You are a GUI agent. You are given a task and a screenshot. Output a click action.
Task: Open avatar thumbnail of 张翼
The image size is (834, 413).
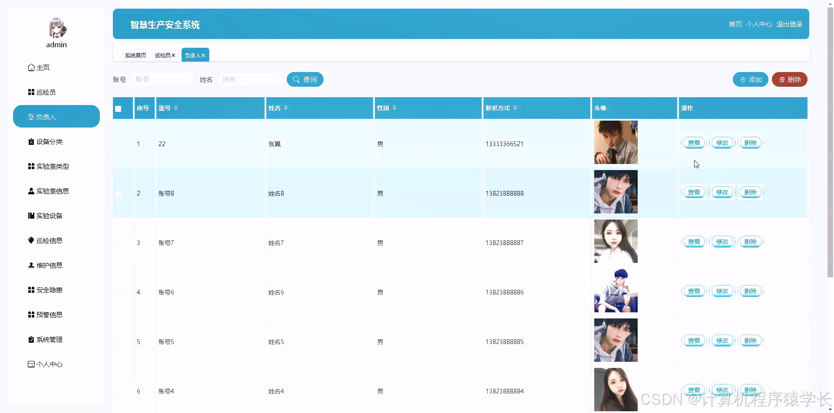pyautogui.click(x=616, y=142)
